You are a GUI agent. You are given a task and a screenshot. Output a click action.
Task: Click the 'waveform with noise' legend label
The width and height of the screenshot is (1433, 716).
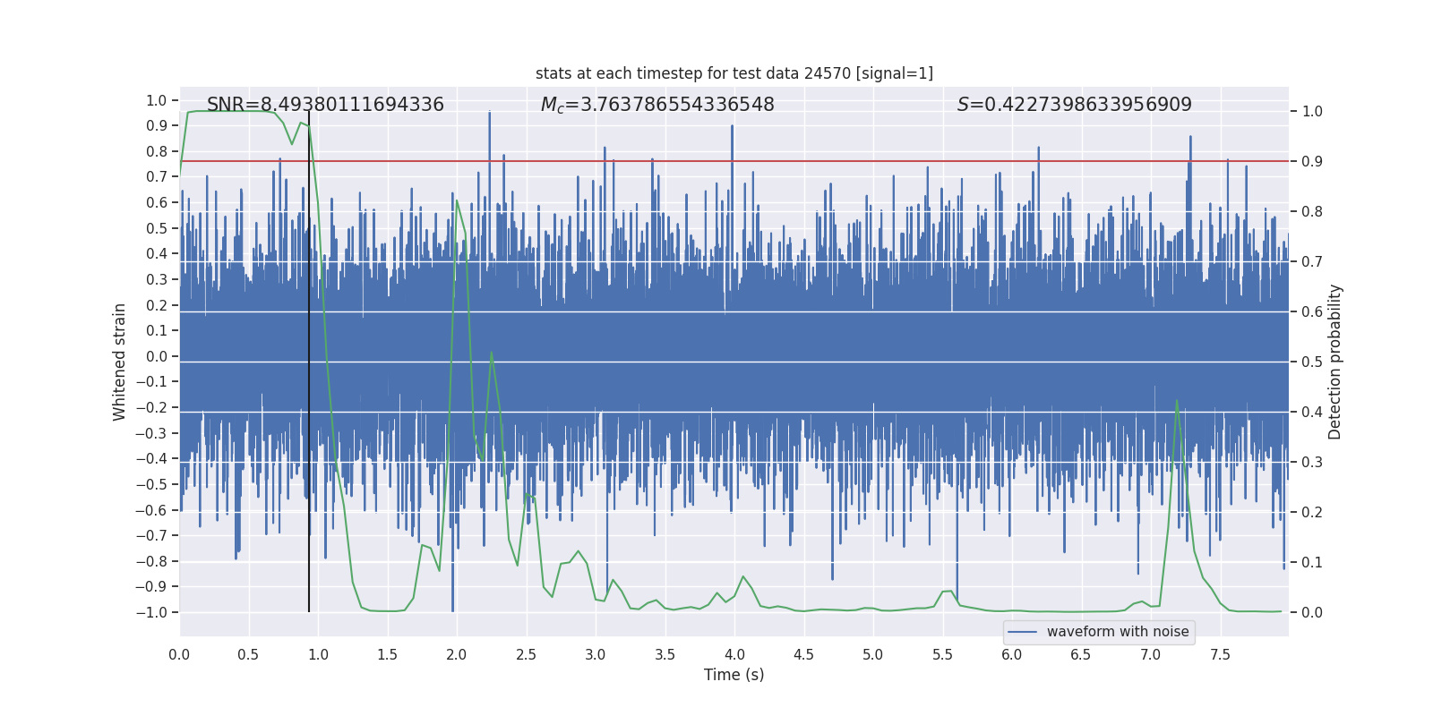click(1118, 632)
